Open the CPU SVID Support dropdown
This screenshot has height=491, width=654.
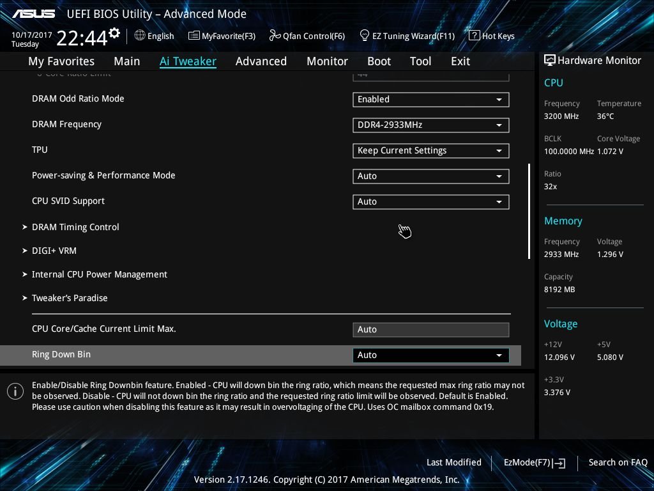431,201
